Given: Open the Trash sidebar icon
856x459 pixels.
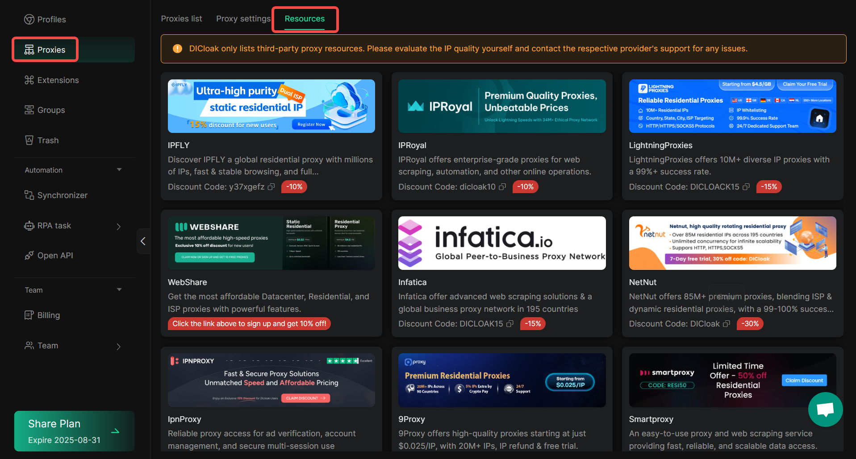Looking at the screenshot, I should point(29,141).
